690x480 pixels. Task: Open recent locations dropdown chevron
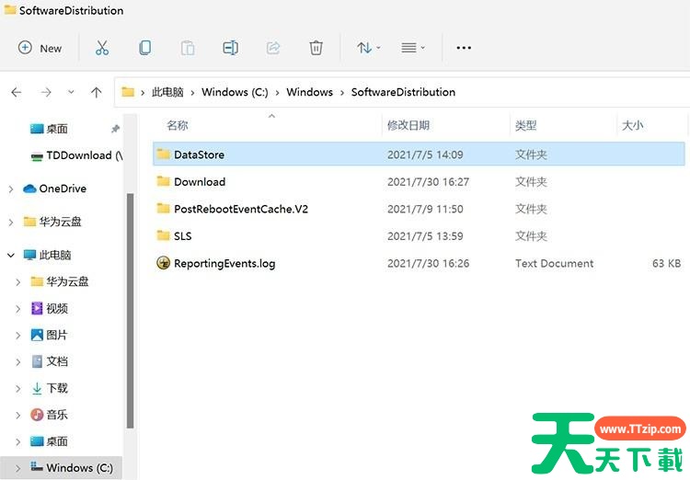[71, 92]
